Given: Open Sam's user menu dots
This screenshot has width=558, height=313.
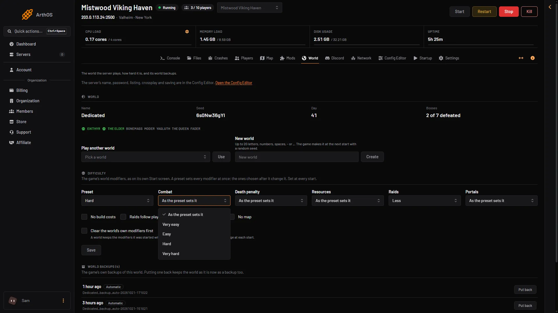Looking at the screenshot, I should tap(63, 301).
